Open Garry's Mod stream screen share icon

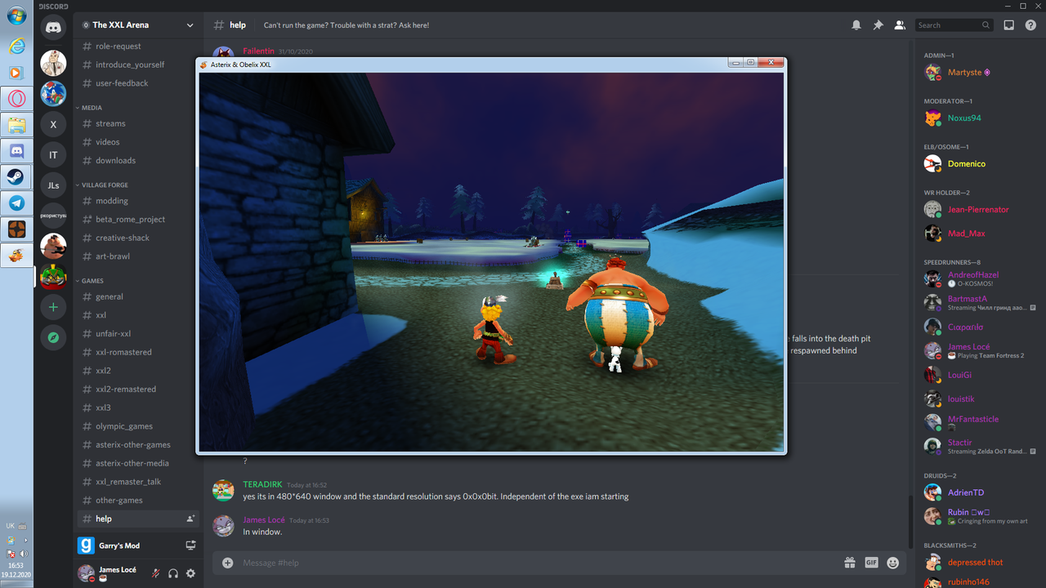coord(190,546)
